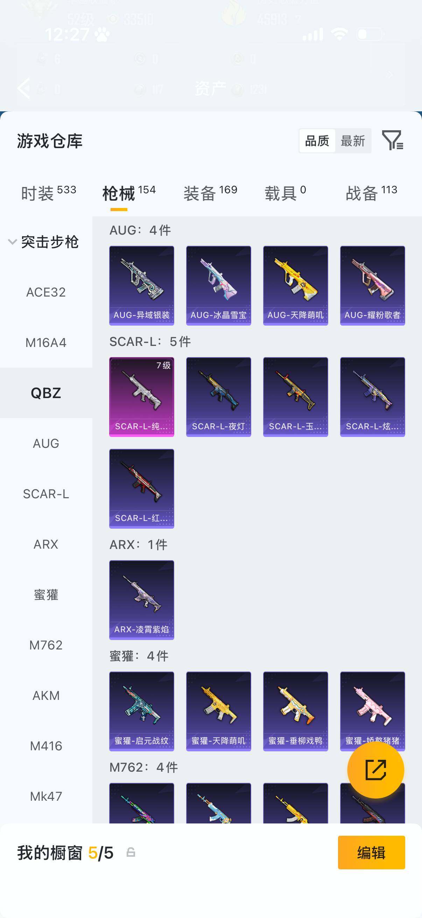Switch sorting to 品质
Image resolution: width=422 pixels, height=918 pixels.
click(317, 141)
